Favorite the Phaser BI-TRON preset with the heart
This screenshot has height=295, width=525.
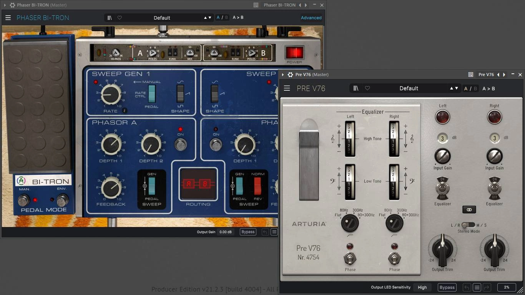point(120,18)
